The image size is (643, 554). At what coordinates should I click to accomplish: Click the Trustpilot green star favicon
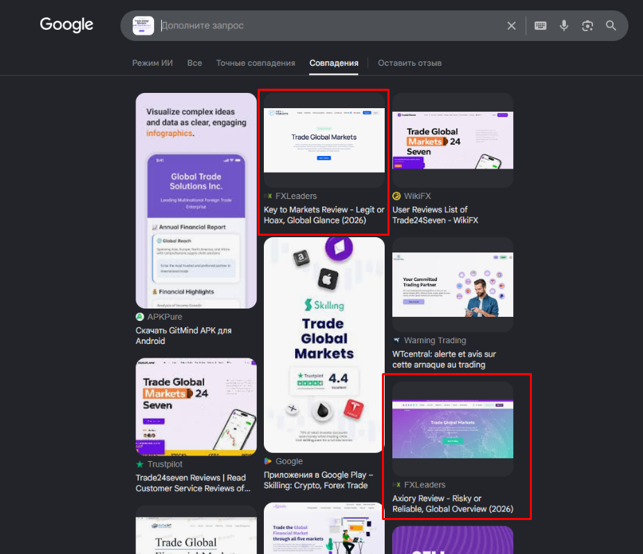coord(140,465)
